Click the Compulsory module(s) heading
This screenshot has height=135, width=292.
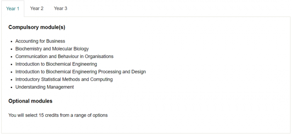(x=37, y=27)
